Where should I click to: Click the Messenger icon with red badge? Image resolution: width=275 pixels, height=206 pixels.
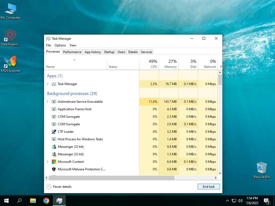(x=54, y=154)
